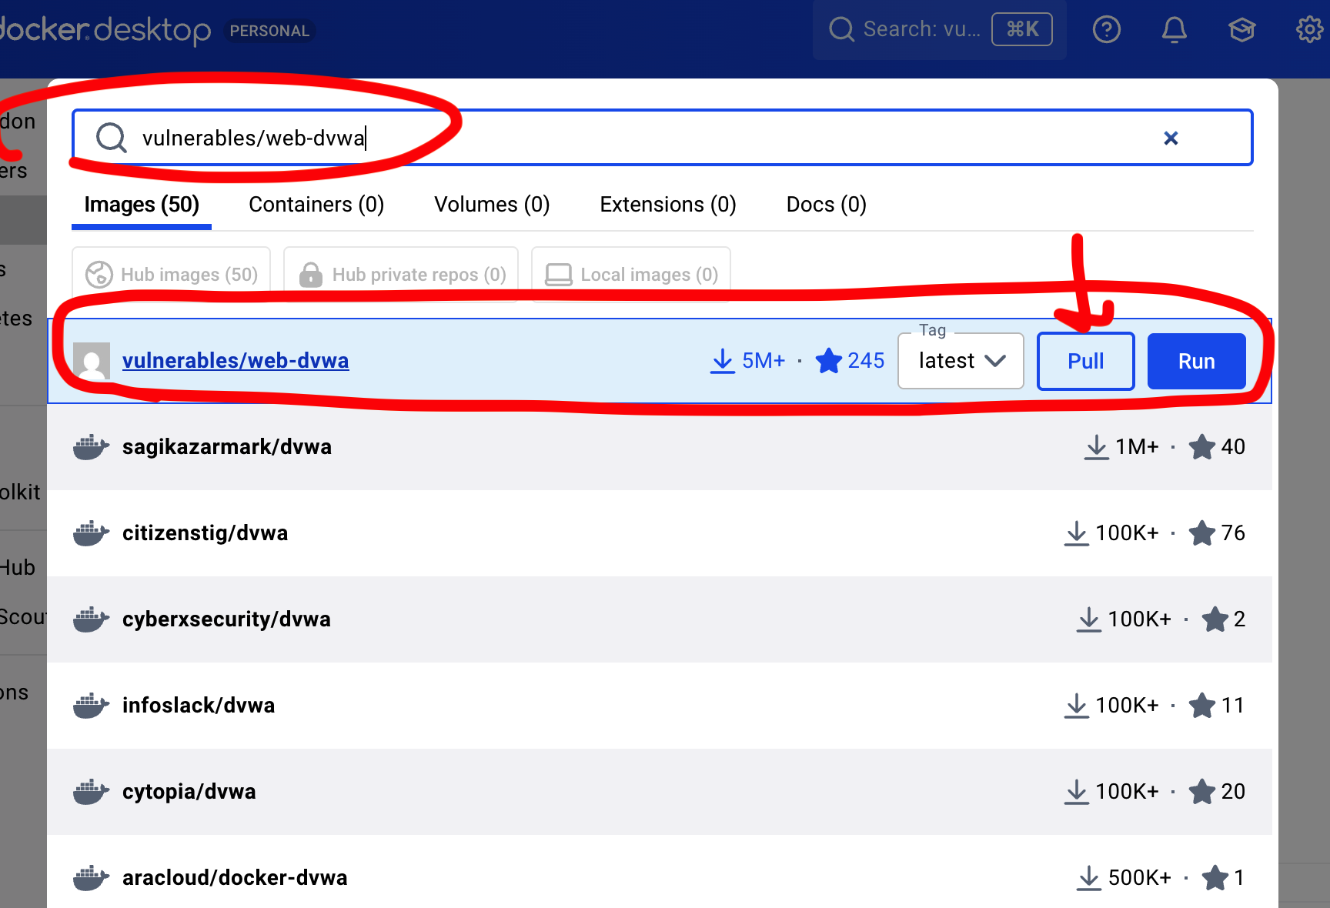Open the Help question mark icon
The width and height of the screenshot is (1330, 908).
(1106, 30)
